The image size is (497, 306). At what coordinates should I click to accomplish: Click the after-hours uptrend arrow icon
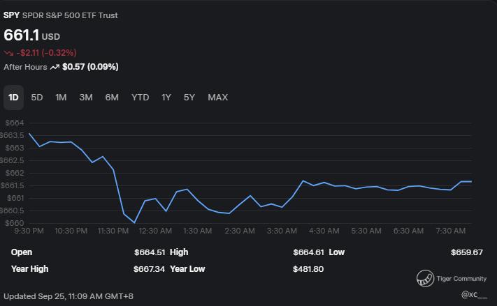coord(55,67)
